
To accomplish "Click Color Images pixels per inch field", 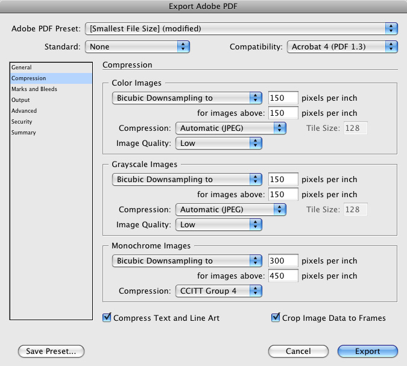I will tap(283, 98).
